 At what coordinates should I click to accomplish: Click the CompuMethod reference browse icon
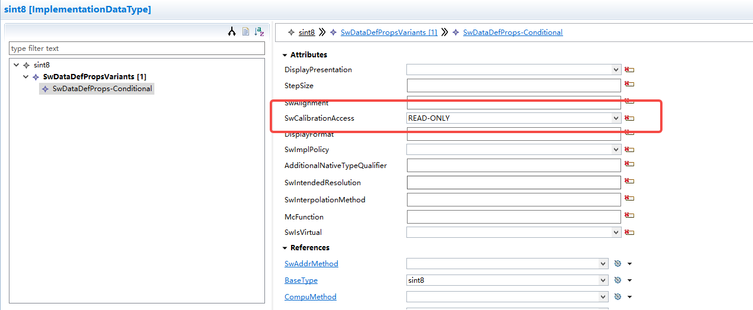tap(618, 297)
